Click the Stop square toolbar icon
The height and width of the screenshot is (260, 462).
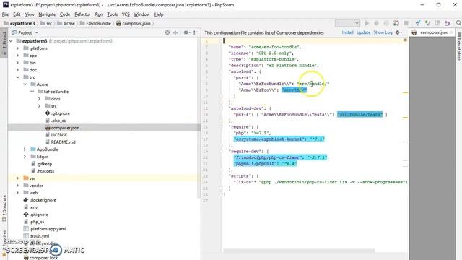406,23
